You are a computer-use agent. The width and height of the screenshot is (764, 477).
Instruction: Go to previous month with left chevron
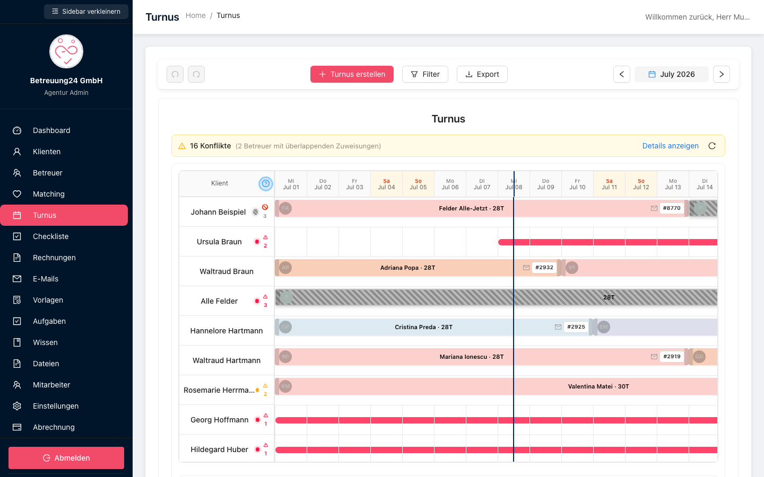tap(622, 74)
